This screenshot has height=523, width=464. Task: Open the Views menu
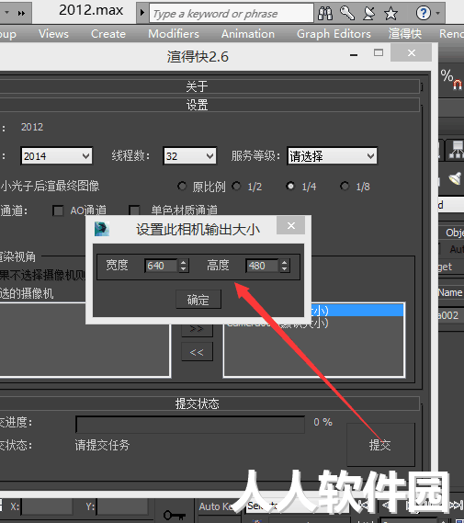click(x=53, y=34)
